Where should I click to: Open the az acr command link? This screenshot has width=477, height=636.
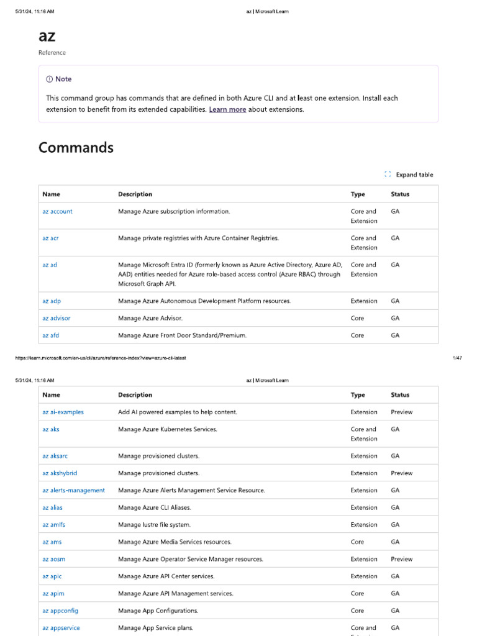coord(50,238)
